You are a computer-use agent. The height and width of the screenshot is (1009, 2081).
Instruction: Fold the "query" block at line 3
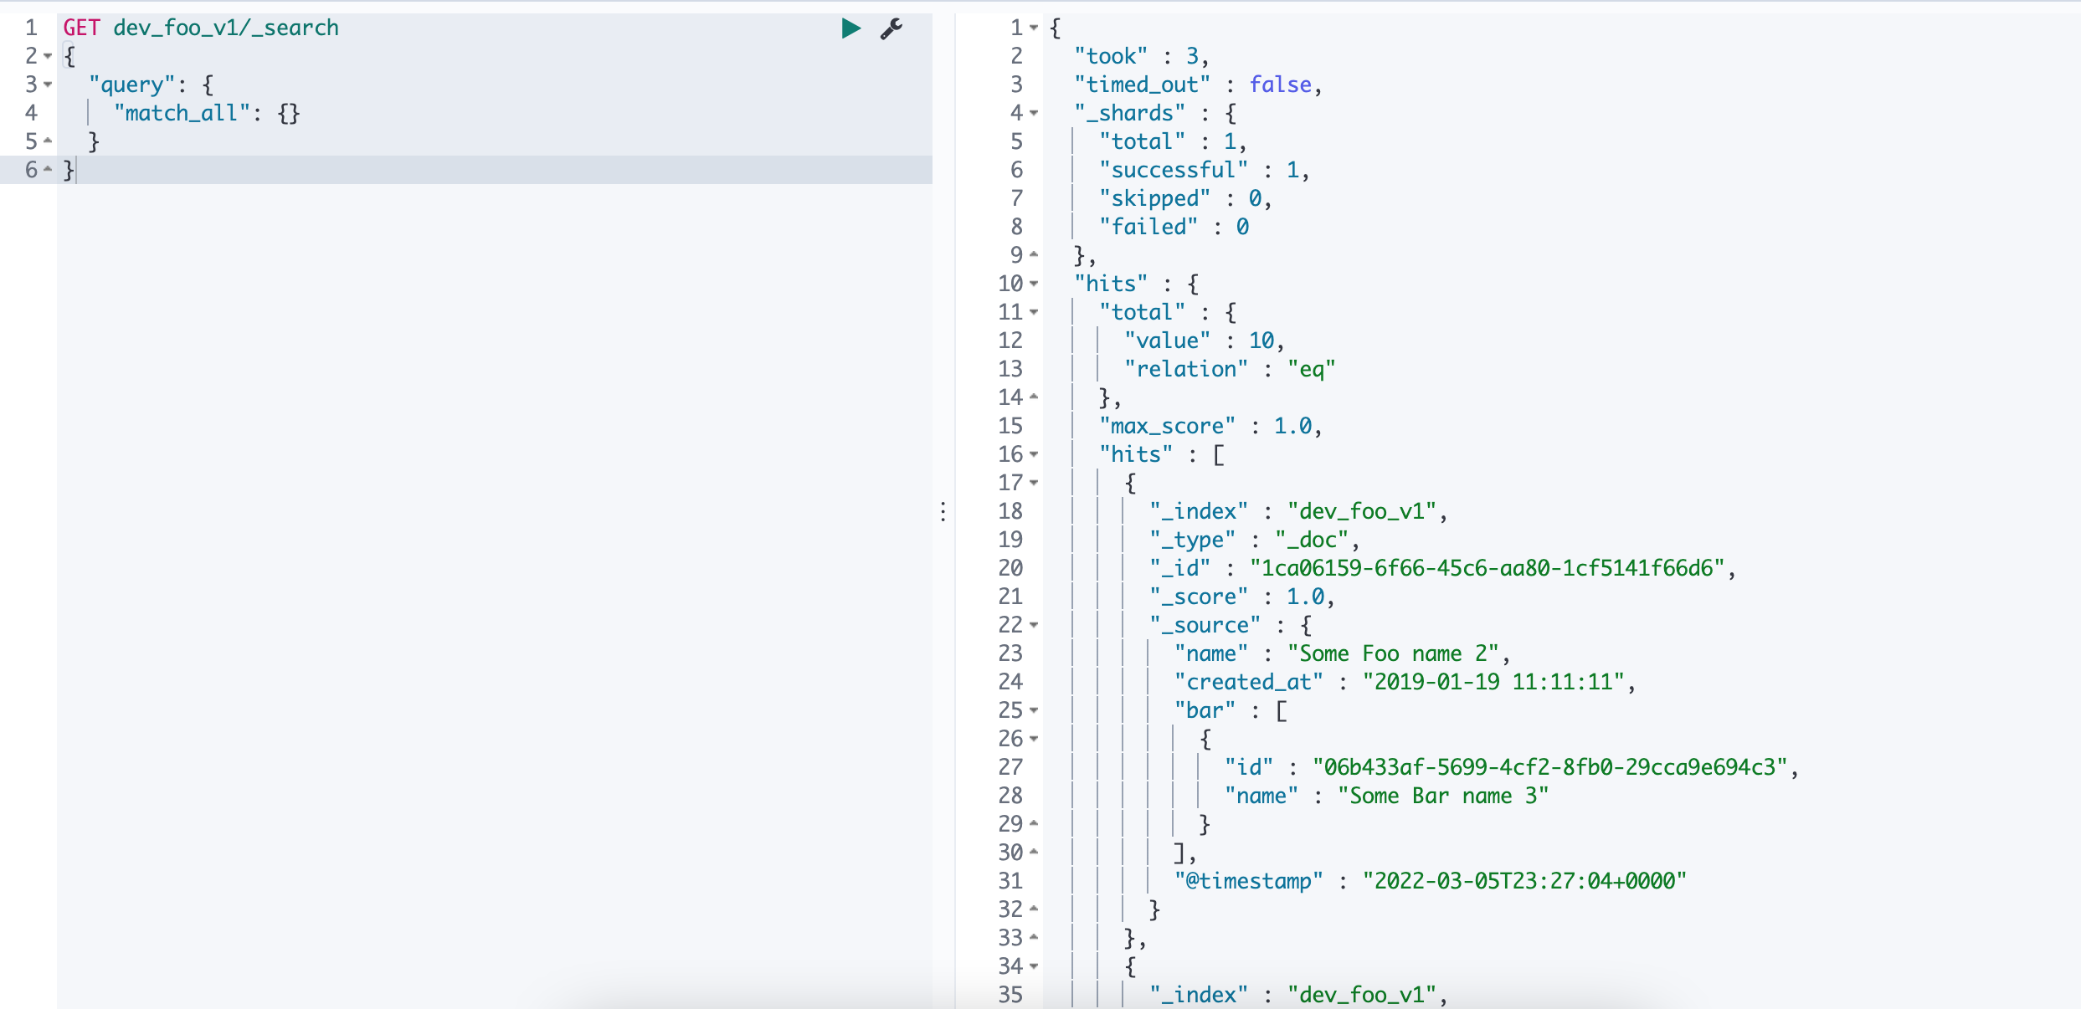coord(48,85)
